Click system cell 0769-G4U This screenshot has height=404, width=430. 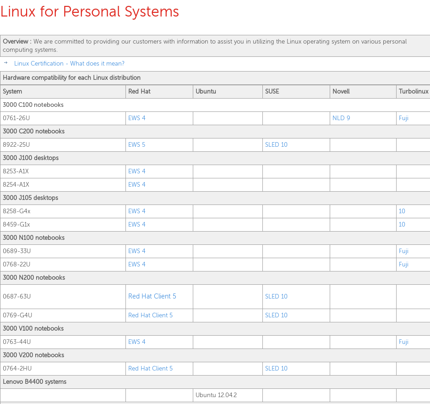pyautogui.click(x=63, y=315)
